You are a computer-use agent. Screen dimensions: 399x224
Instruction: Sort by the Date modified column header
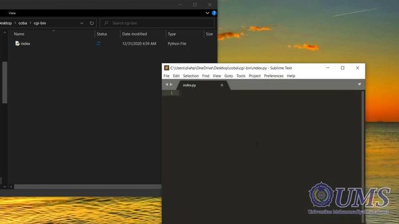pyautogui.click(x=135, y=34)
